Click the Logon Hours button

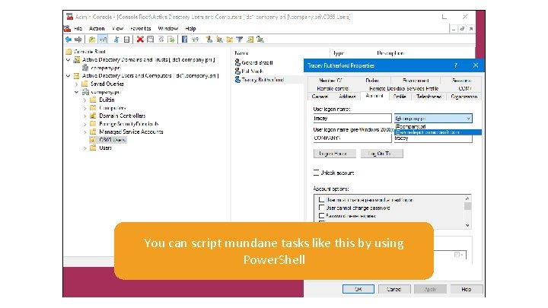coord(334,154)
